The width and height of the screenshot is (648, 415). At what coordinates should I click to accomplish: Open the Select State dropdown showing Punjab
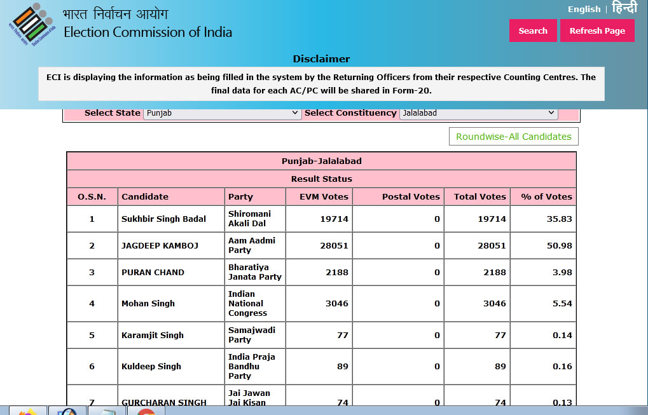222,113
